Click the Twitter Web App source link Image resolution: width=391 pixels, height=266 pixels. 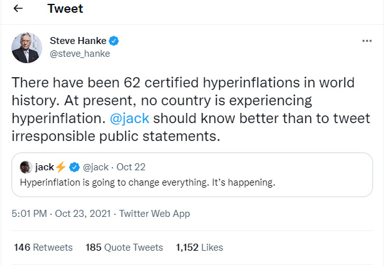[x=155, y=214]
